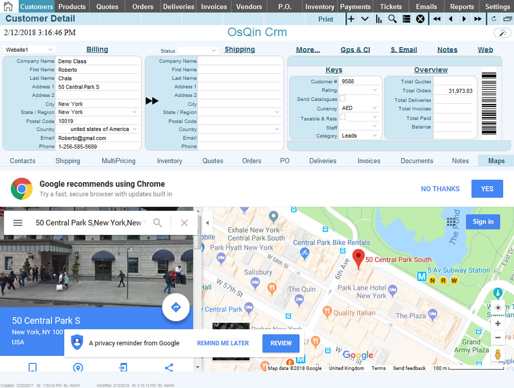The image size is (514, 388).
Task: Jump to first record arrow
Action: coord(437,19)
